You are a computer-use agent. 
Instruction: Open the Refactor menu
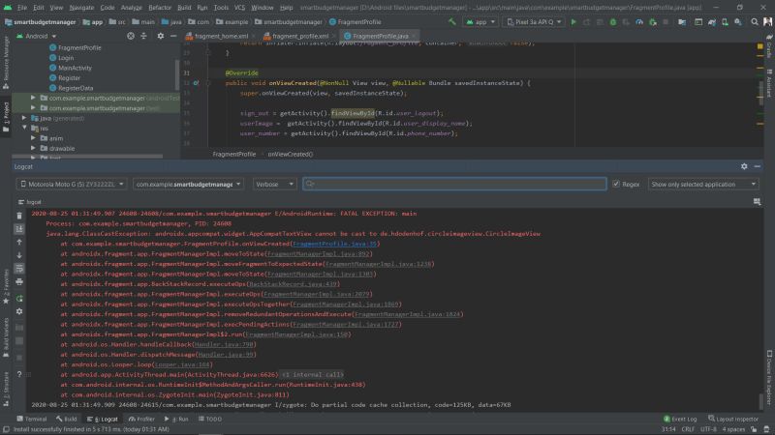[160, 8]
